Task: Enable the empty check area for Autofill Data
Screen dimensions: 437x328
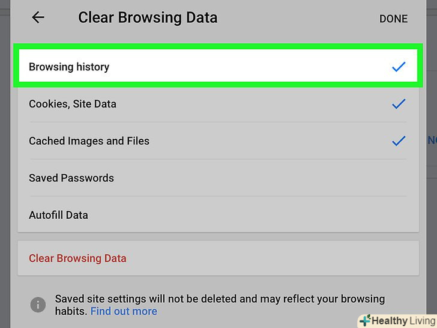Action: point(399,215)
